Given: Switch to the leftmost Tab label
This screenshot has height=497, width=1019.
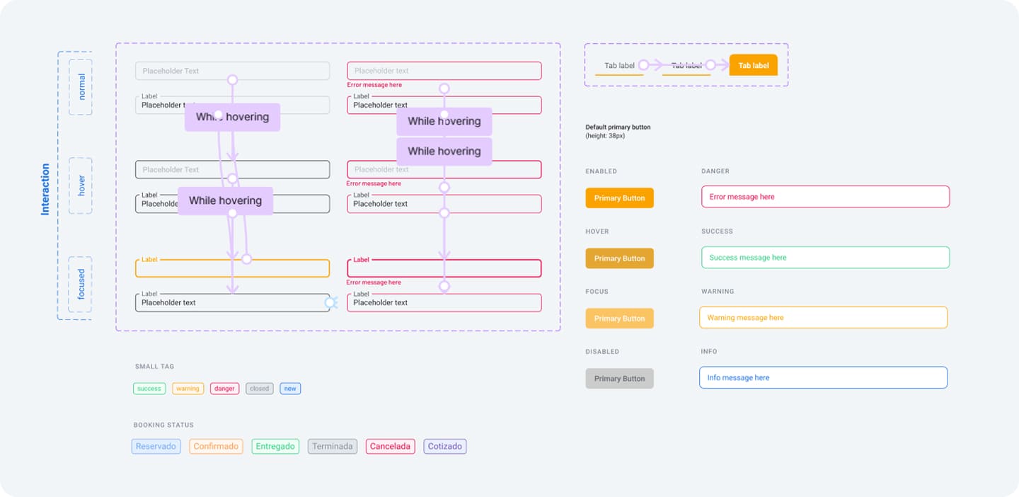Looking at the screenshot, I should tap(619, 66).
